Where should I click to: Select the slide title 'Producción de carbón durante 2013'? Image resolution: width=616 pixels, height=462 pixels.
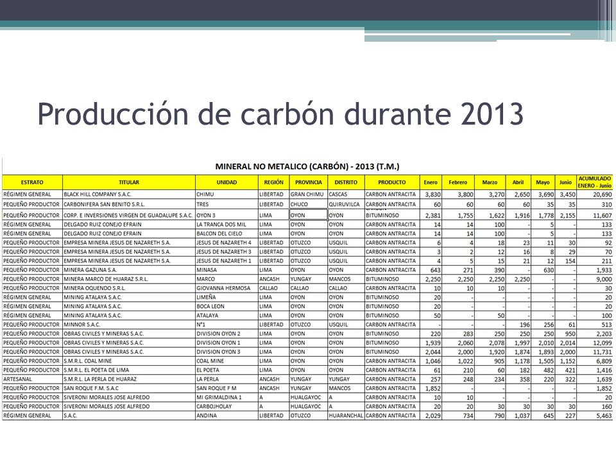click(x=280, y=114)
